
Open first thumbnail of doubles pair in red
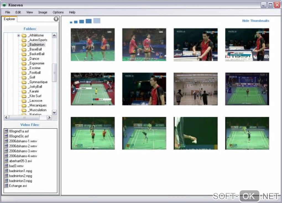click(93, 44)
